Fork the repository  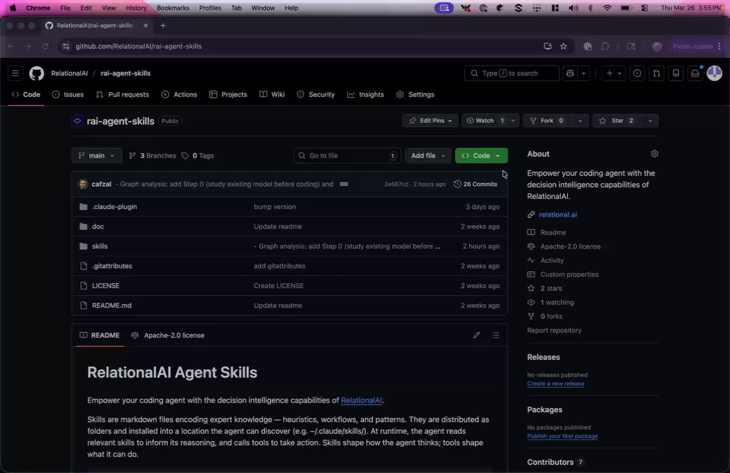[x=547, y=120]
